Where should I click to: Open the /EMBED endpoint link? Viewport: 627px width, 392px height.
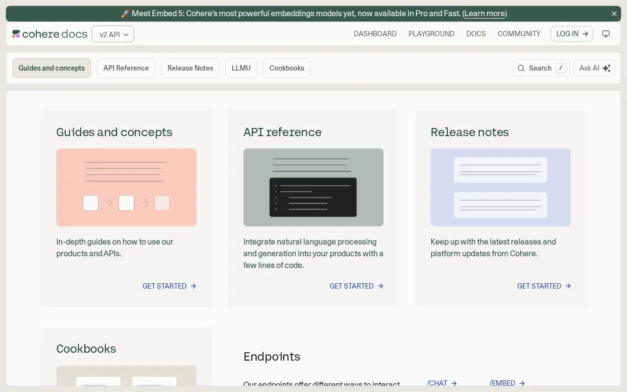point(507,383)
